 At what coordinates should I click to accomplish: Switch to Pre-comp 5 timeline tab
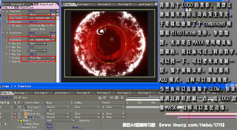tap(103, 93)
